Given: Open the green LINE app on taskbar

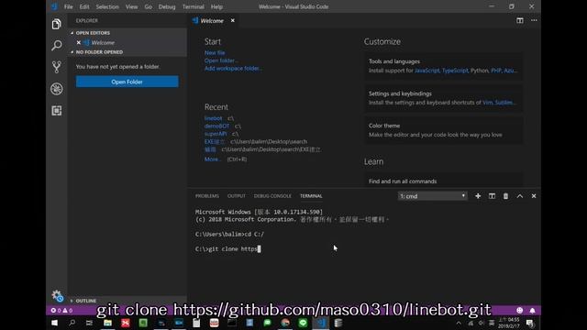Looking at the screenshot, I should tap(303, 323).
